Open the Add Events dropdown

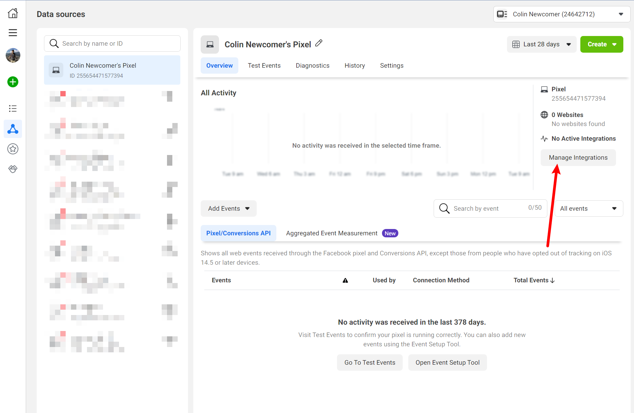229,209
